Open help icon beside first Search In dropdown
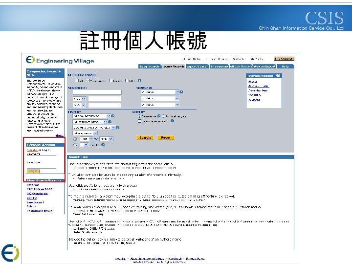The image size is (352, 264). pos(181,92)
